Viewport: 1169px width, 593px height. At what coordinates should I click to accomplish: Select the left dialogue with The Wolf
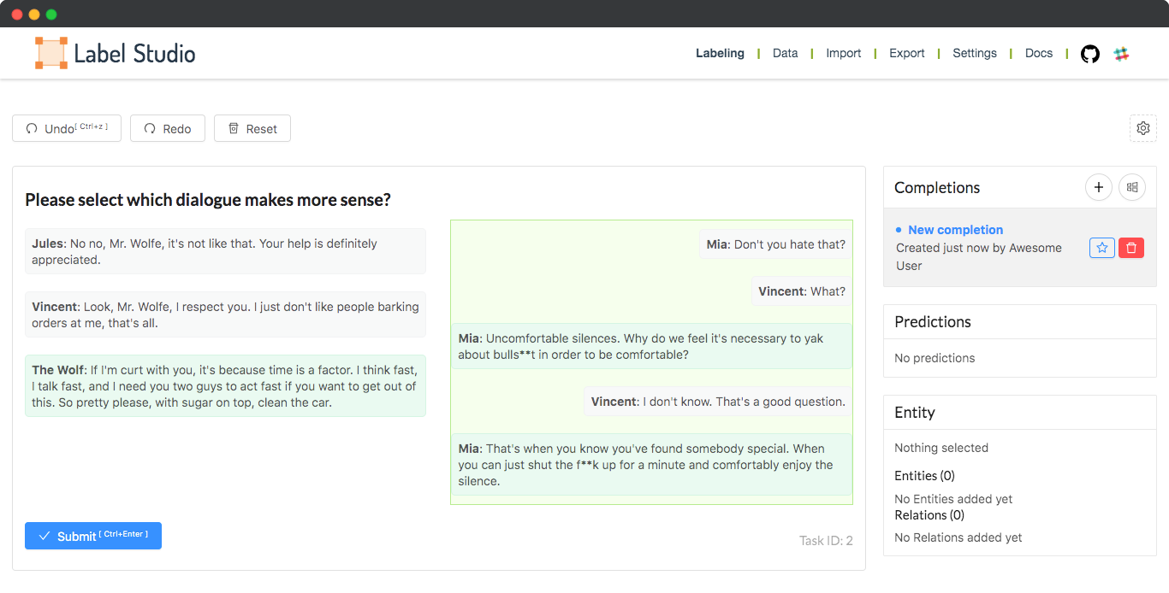point(225,320)
